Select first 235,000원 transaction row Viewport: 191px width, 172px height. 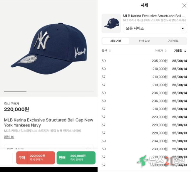[144, 61]
